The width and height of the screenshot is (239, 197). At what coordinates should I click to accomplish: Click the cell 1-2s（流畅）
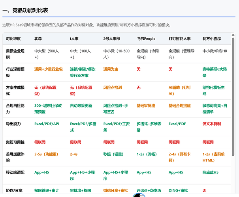[147, 154]
